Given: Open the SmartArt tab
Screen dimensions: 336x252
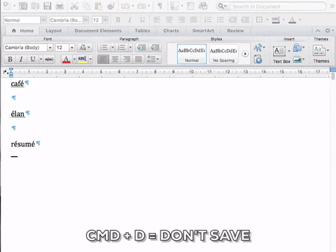Looking at the screenshot, I should tap(203, 31).
